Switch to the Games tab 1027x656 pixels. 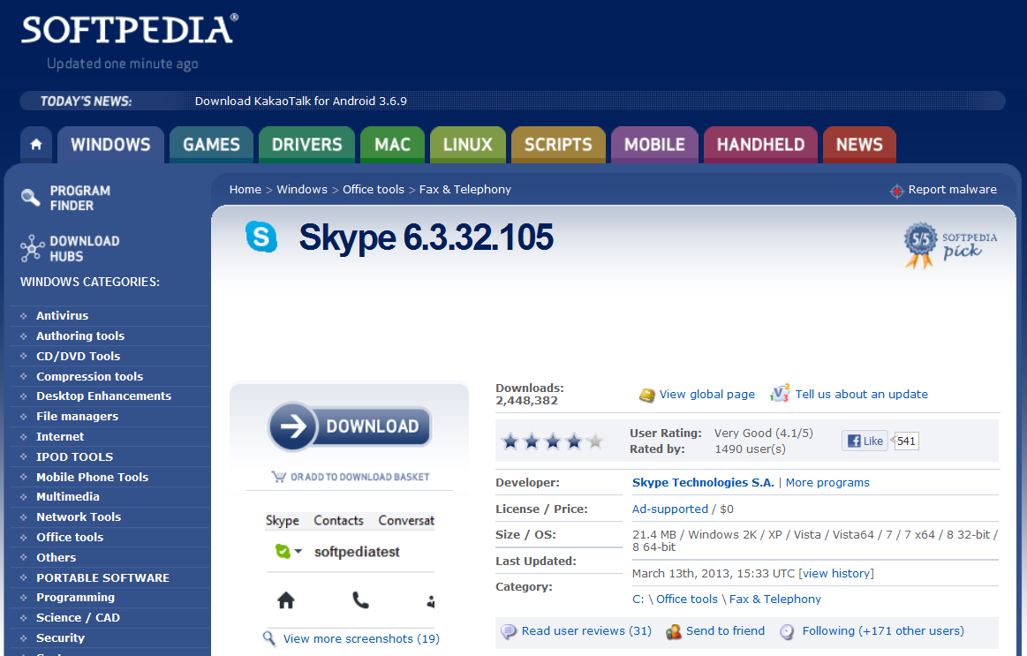coord(211,145)
